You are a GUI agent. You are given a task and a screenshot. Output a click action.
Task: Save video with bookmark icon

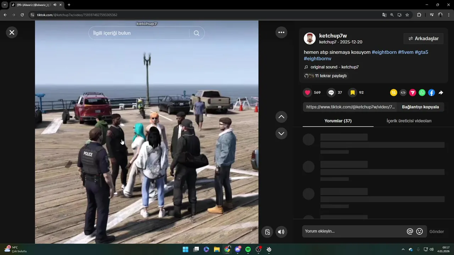353,92
